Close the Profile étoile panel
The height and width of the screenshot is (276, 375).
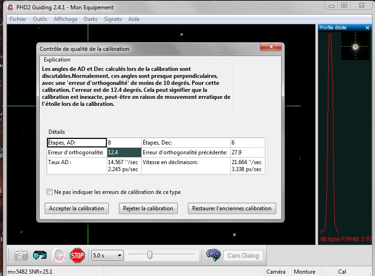click(368, 28)
